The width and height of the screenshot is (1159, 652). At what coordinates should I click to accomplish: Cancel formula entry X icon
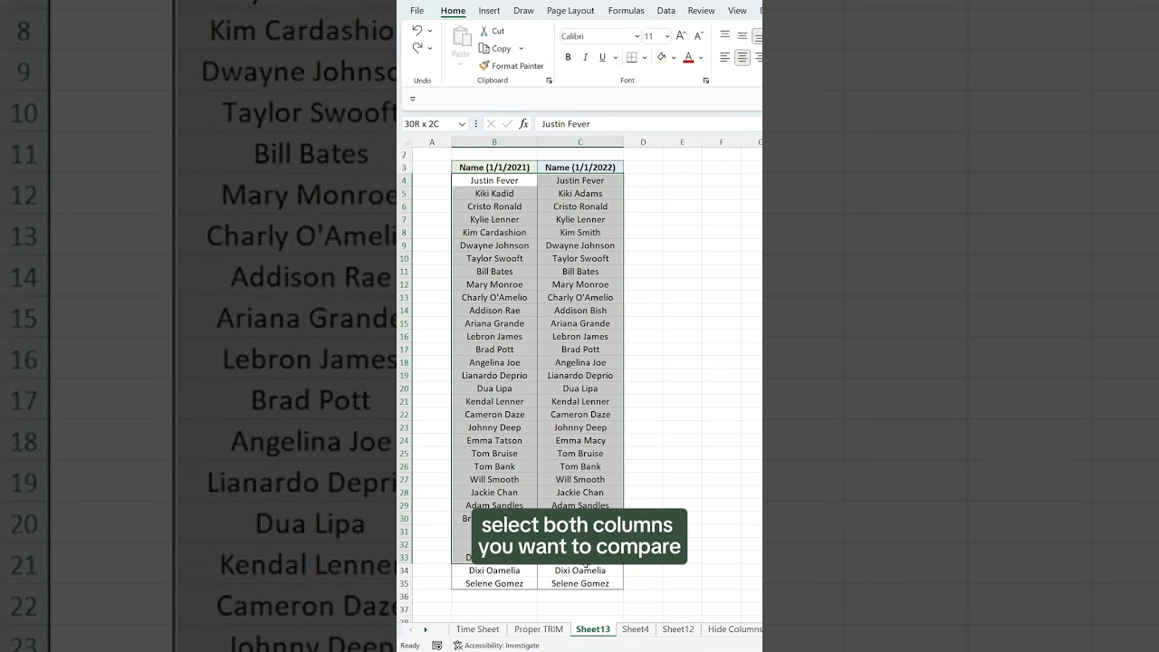coord(491,124)
